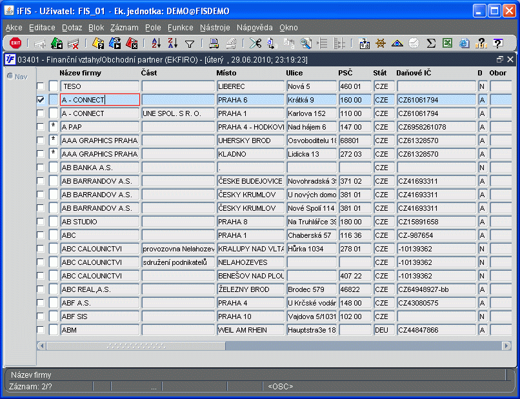Click the 272 03 PSČ field
Screen dimensions: 520x399
pos(355,154)
